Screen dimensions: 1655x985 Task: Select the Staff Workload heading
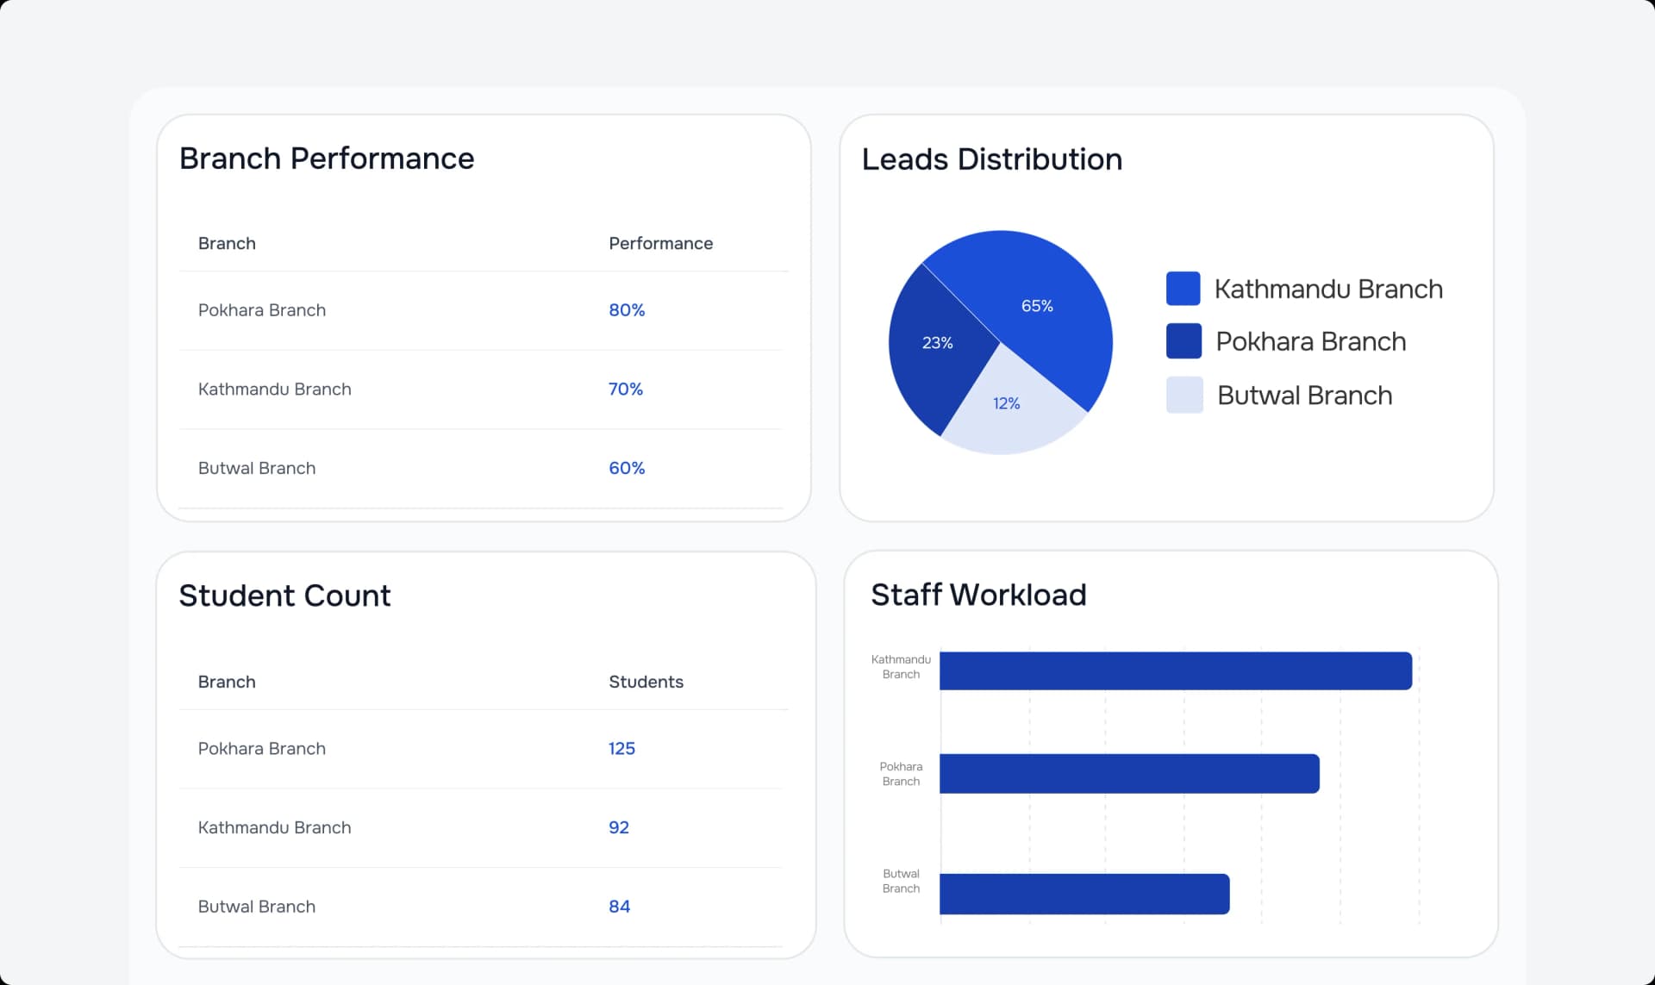pos(978,595)
